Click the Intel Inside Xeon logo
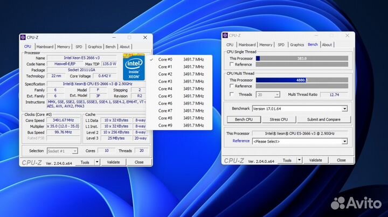This screenshot has width=388, height=217. tap(134, 66)
